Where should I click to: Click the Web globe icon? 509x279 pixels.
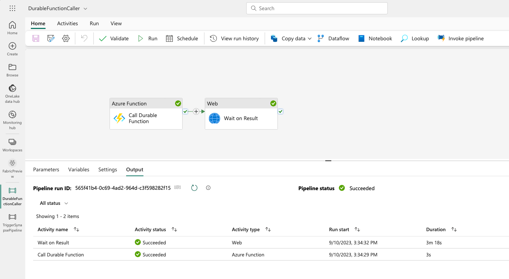215,119
